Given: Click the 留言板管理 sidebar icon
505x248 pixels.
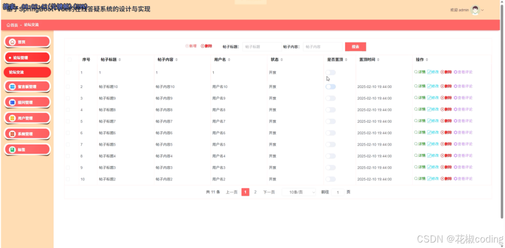Looking at the screenshot, I should click(x=13, y=87).
